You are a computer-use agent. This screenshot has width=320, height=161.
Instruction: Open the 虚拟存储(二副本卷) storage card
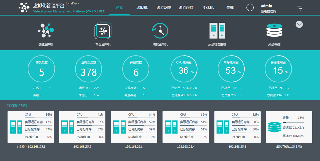point(289,127)
